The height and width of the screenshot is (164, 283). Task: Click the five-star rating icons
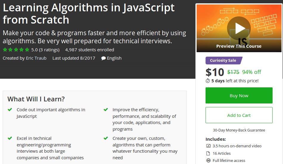(16, 50)
